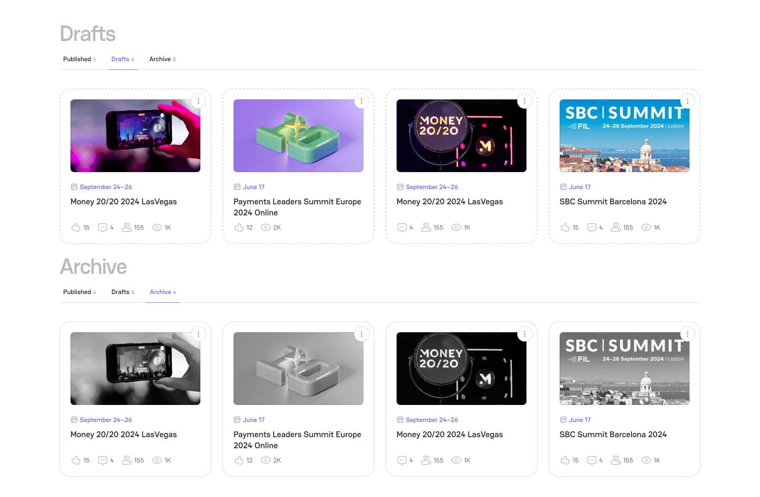Click the comments icon on the third Archive Money 20/20 card
Screen dimensions: 760x497
pos(402,460)
